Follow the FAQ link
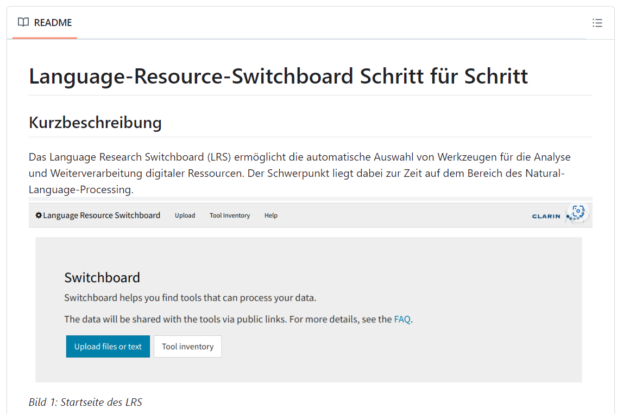623x414 pixels. pyautogui.click(x=402, y=319)
